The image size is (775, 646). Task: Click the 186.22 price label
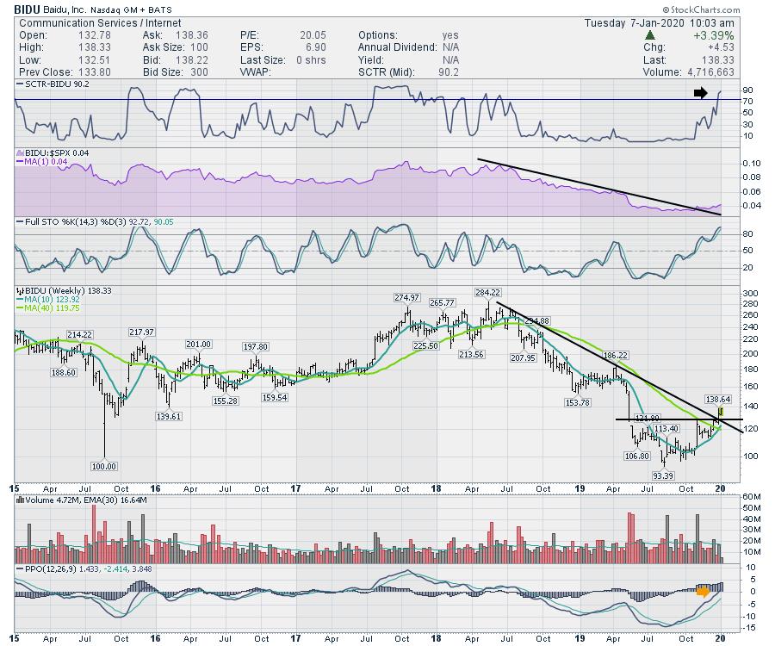(616, 356)
